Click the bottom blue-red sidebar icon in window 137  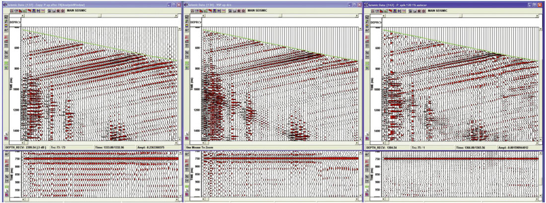pos(6,138)
